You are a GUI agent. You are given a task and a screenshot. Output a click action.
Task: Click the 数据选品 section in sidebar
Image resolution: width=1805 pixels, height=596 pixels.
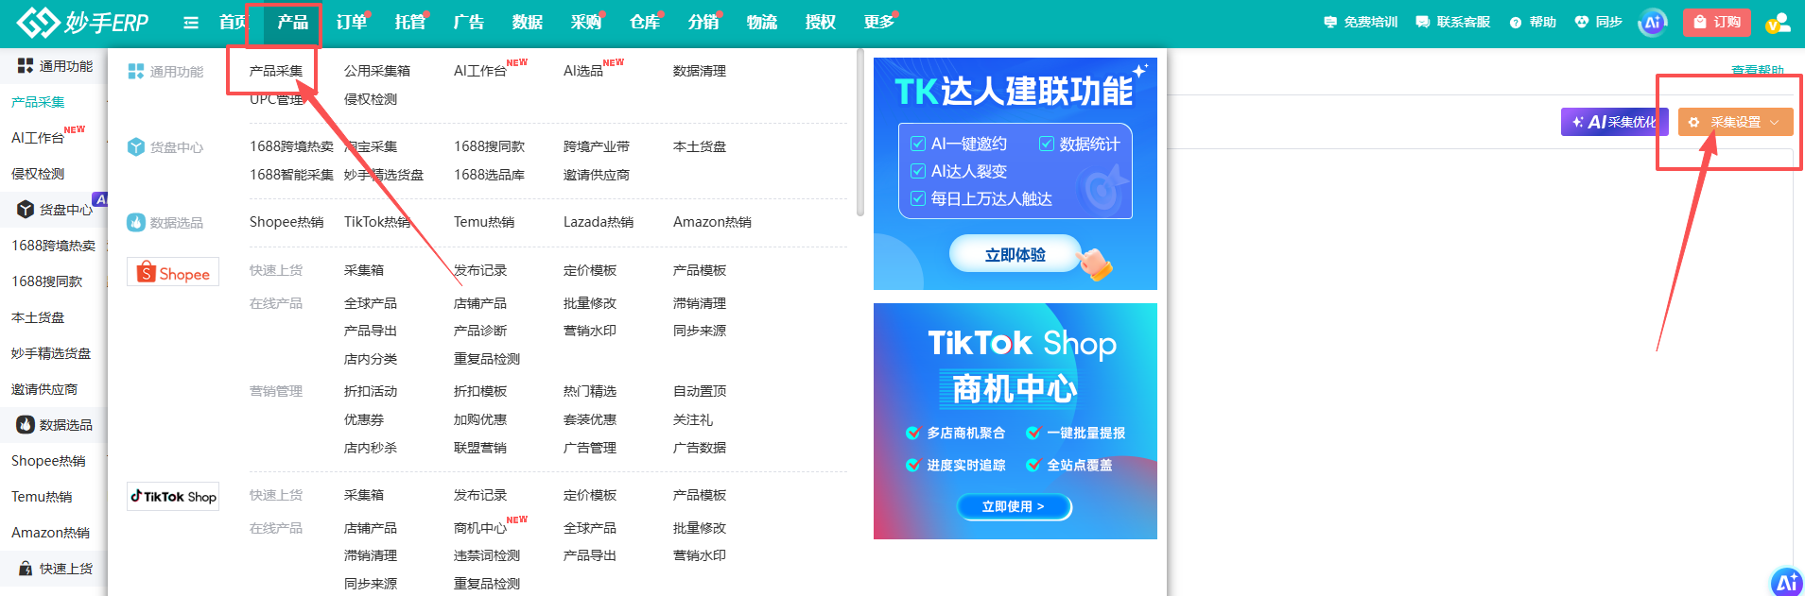pyautogui.click(x=55, y=425)
